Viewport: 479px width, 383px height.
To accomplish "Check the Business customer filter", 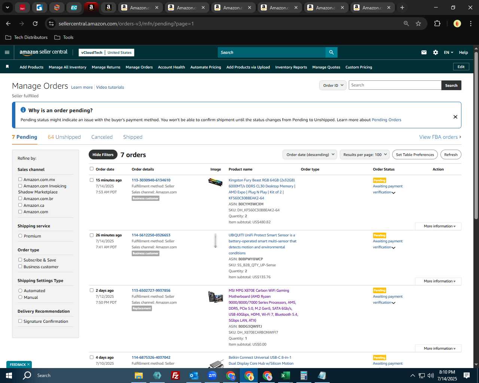I will pyautogui.click(x=20, y=267).
